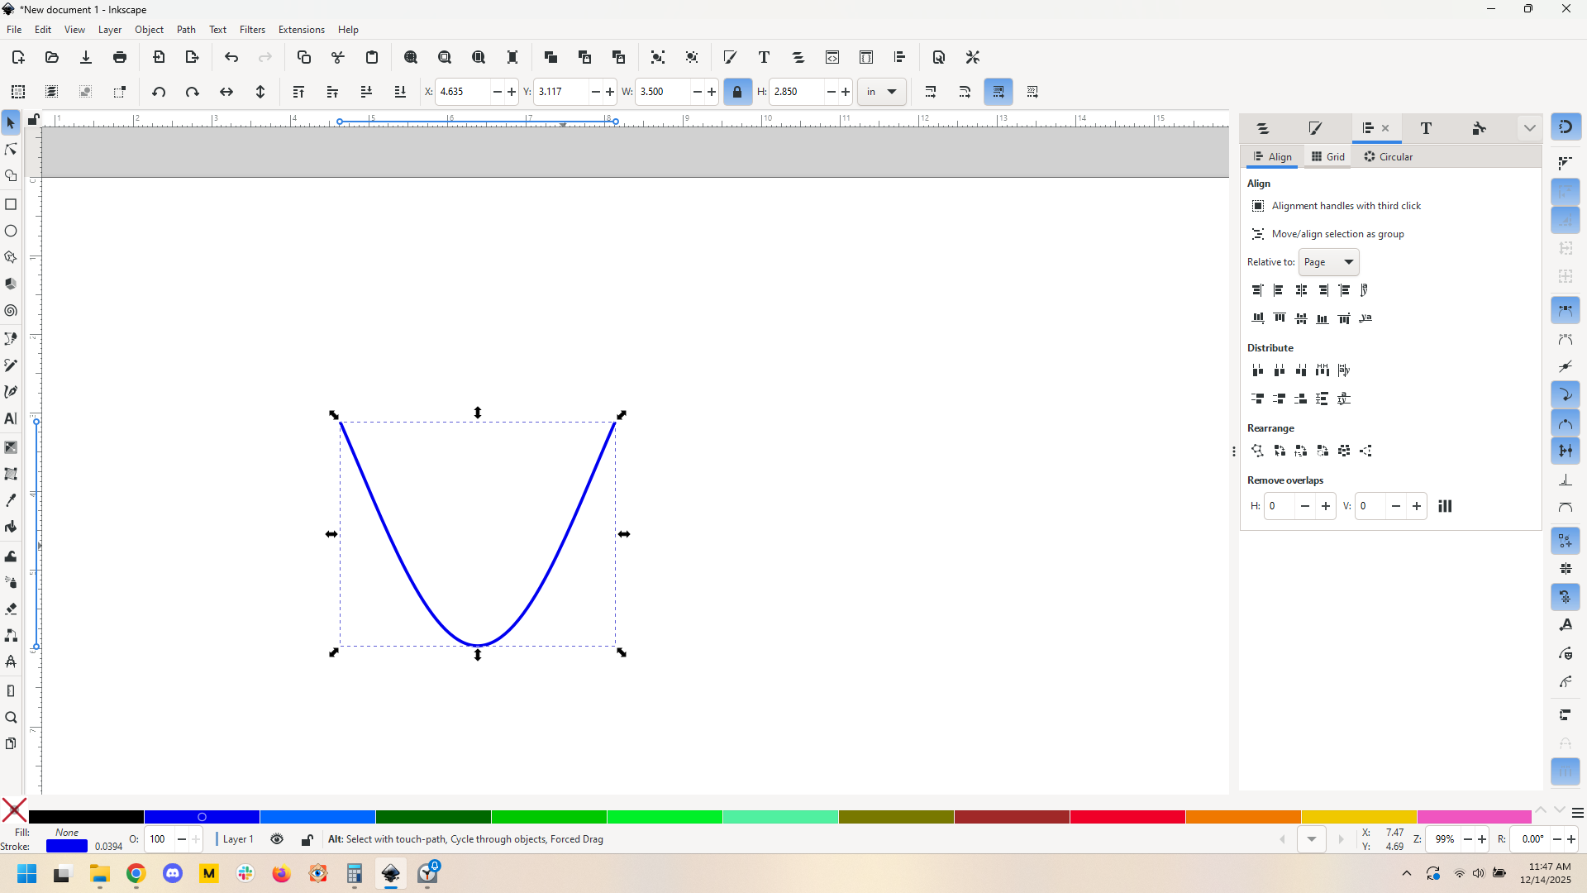This screenshot has height=893, width=1587.
Task: Click the Flip horizontal icon
Action: [x=226, y=92]
